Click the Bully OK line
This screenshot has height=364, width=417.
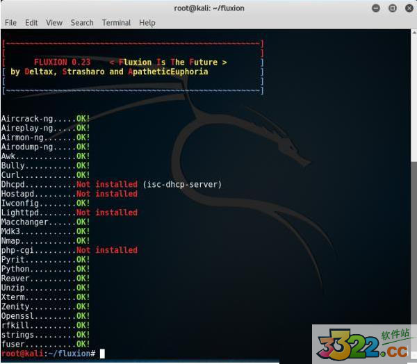[x=45, y=165]
